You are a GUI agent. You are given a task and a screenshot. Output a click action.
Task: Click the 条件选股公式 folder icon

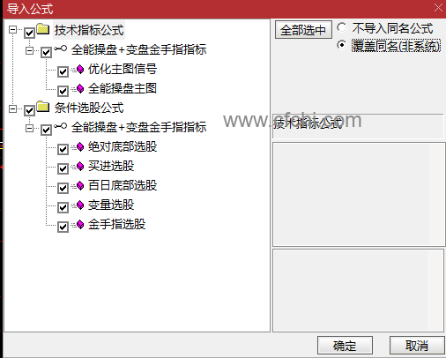[x=43, y=107]
